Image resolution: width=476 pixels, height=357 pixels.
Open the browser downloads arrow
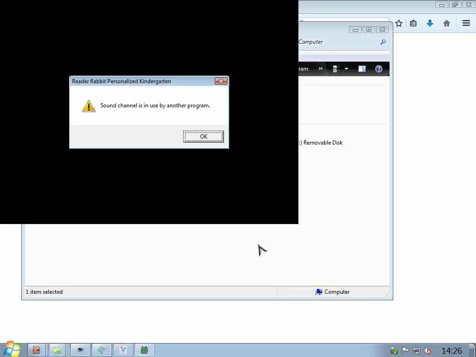[430, 23]
